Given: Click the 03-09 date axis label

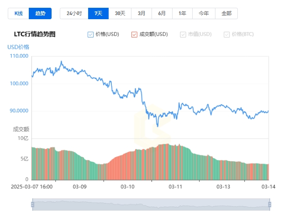Looking at the screenshot, I should click(x=79, y=186).
